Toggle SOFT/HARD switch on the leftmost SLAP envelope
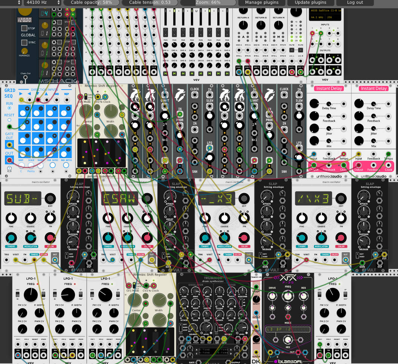Image resolution: width=398 pixels, height=364 pixels. [67, 255]
